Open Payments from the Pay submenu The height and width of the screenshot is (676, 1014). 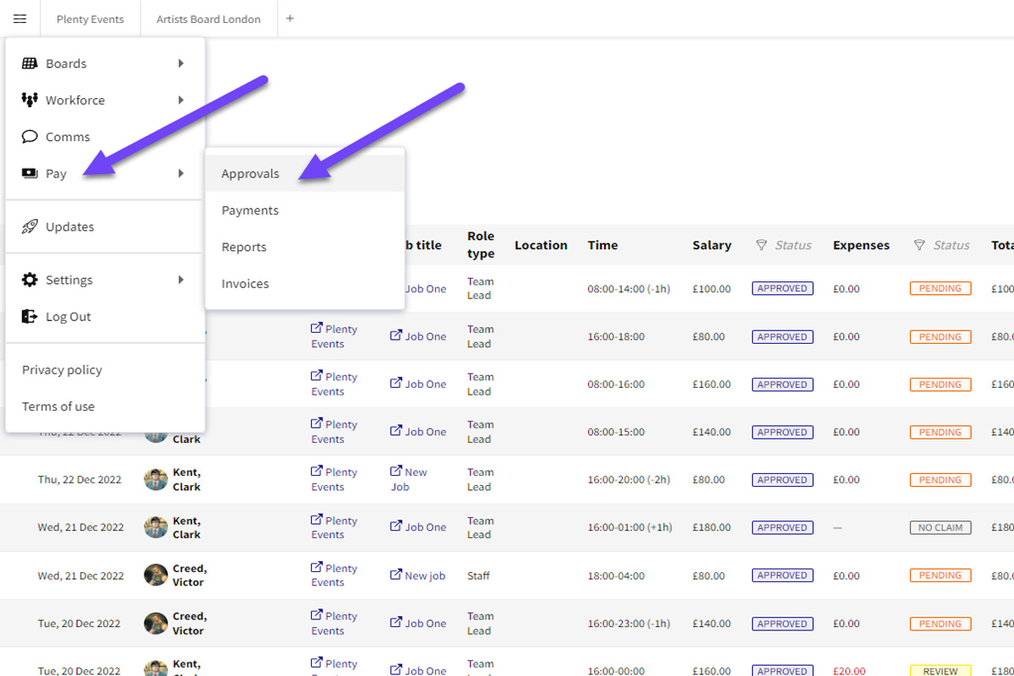pyautogui.click(x=250, y=210)
